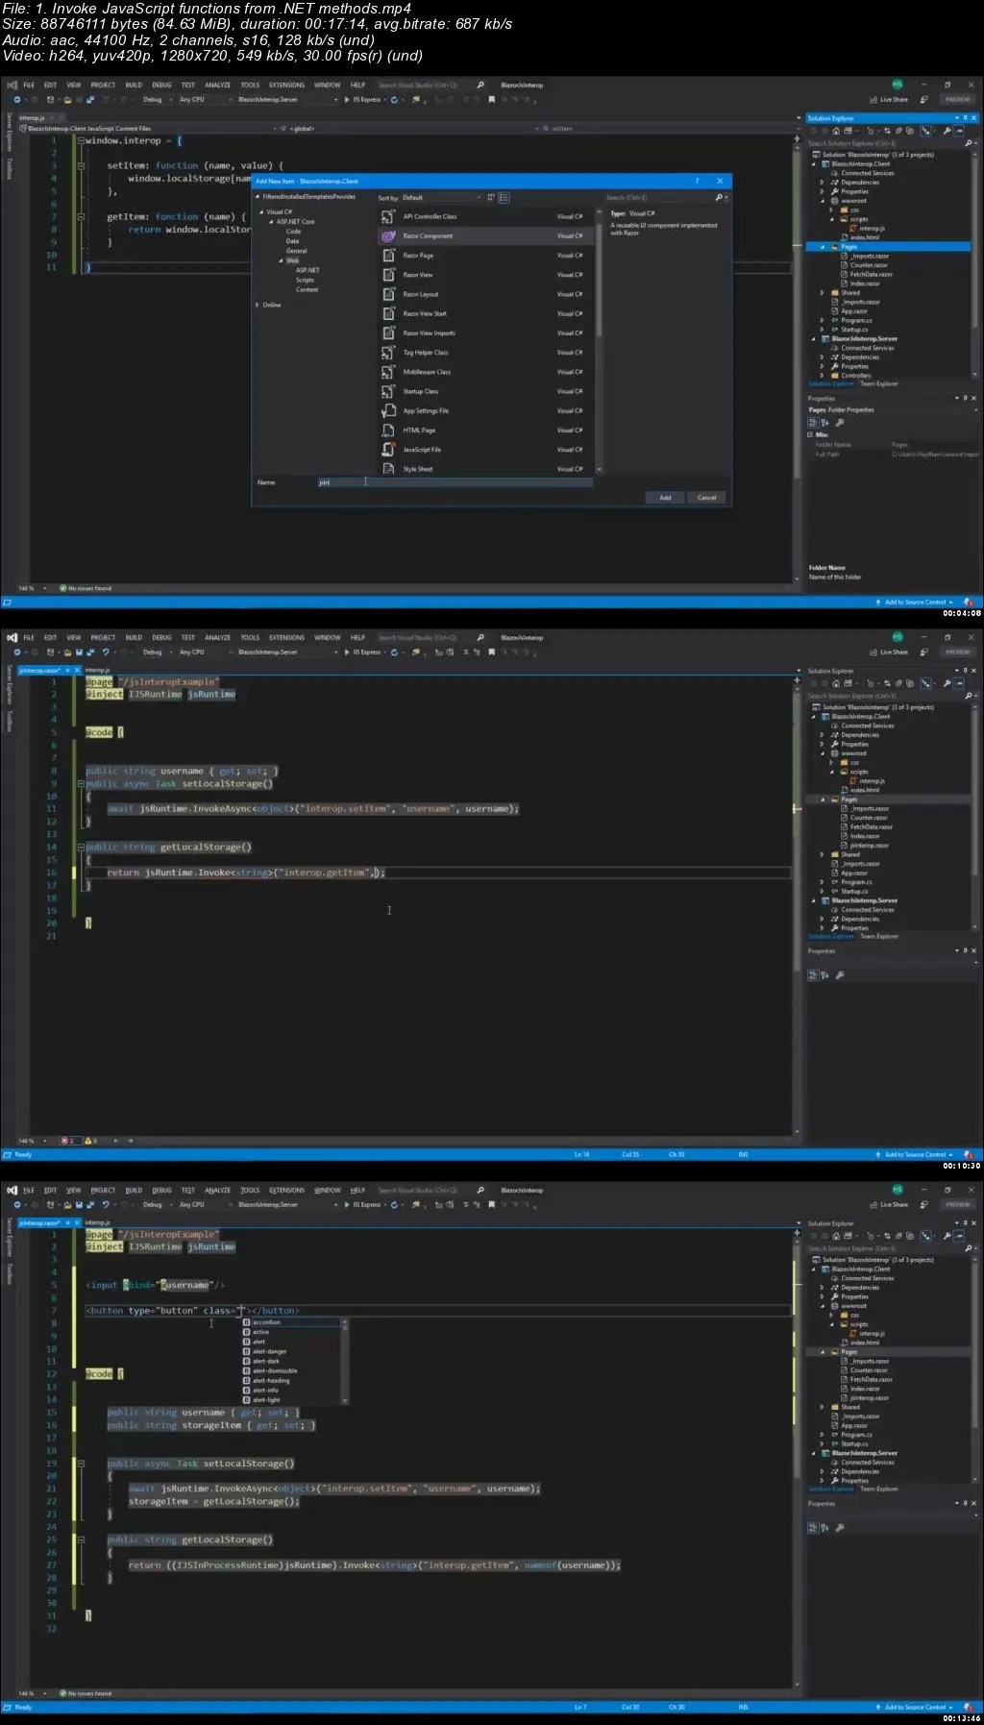
Task: Collapse getLocalStorage method in the middle frame
Action: click(81, 848)
